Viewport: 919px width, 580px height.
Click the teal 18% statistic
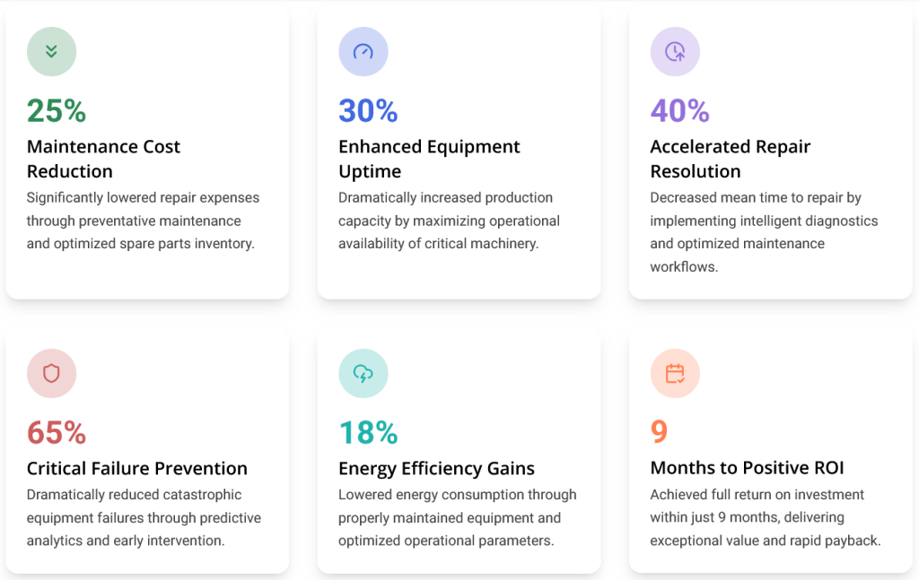tap(368, 432)
